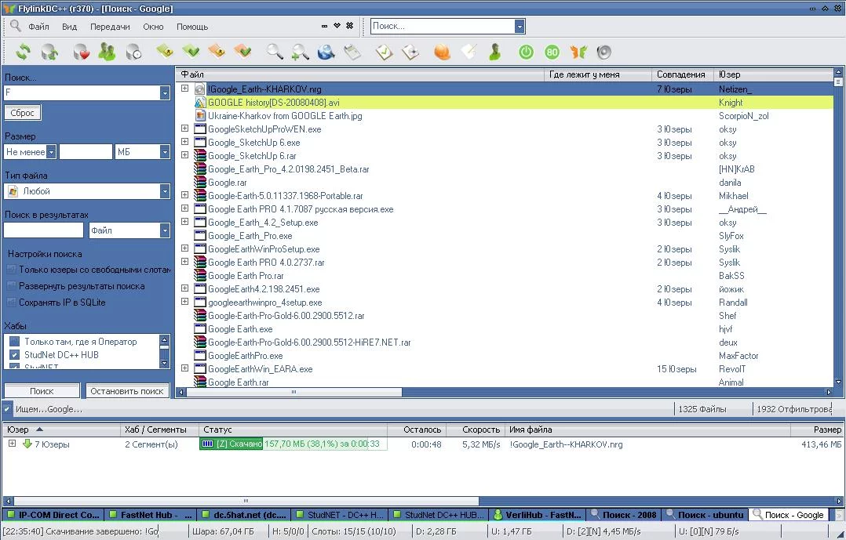Click the download progress bar for KHARKOV.nrg
Image resolution: width=846 pixels, height=540 pixels.
[x=292, y=444]
